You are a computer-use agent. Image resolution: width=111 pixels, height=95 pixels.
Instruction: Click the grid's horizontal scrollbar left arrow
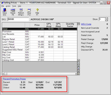coord(3,74)
